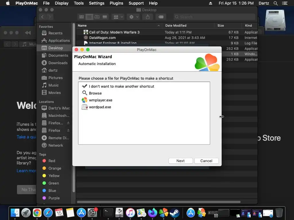
Task: Go back in Finder window
Action: tap(42, 17)
